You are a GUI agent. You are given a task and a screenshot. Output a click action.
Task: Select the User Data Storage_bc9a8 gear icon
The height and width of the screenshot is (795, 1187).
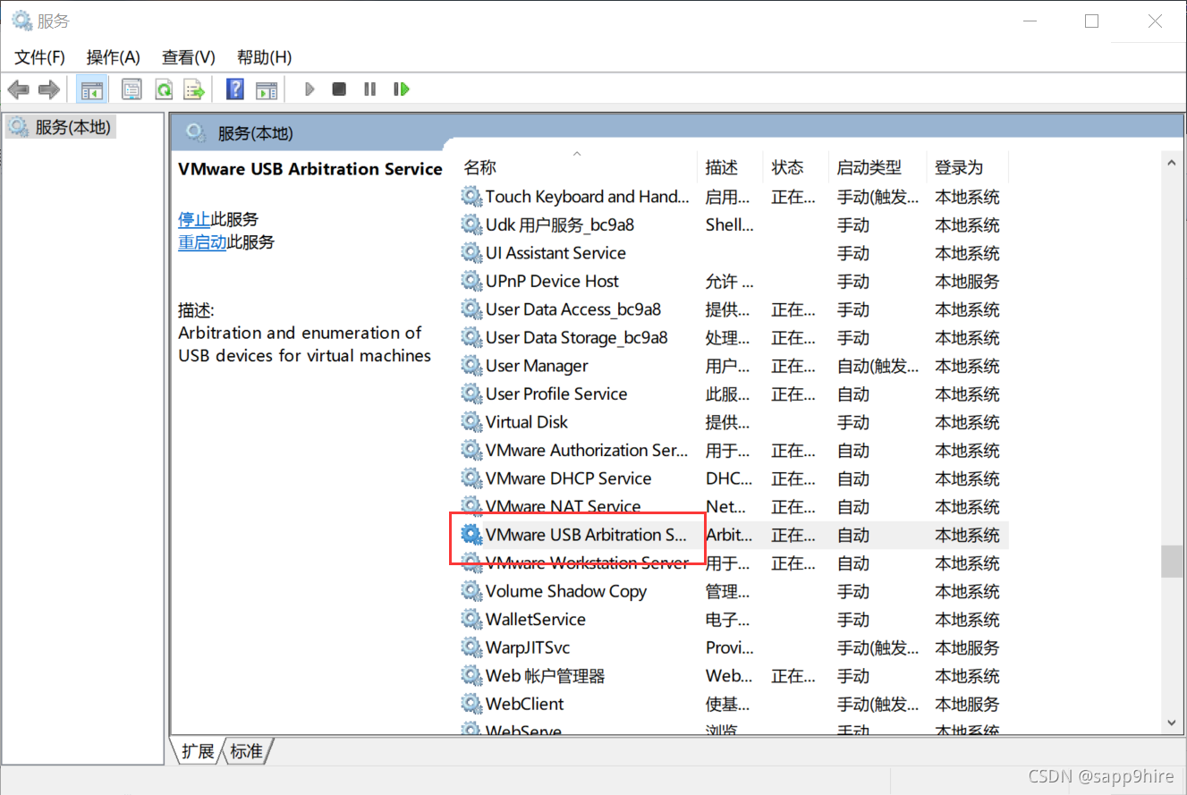471,337
